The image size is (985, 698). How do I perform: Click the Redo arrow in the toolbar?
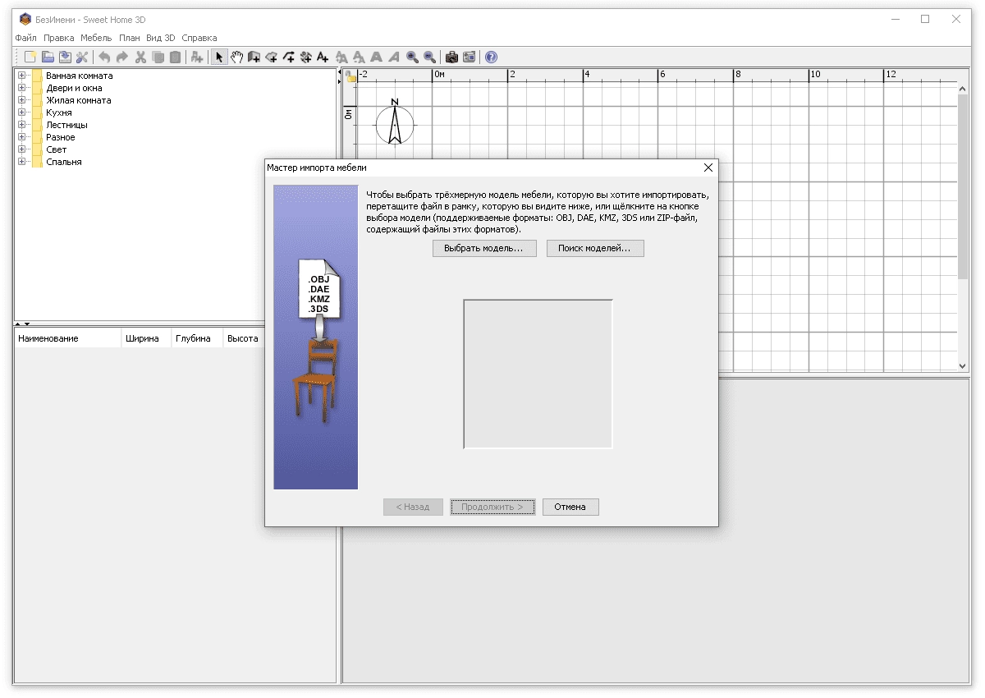click(122, 57)
